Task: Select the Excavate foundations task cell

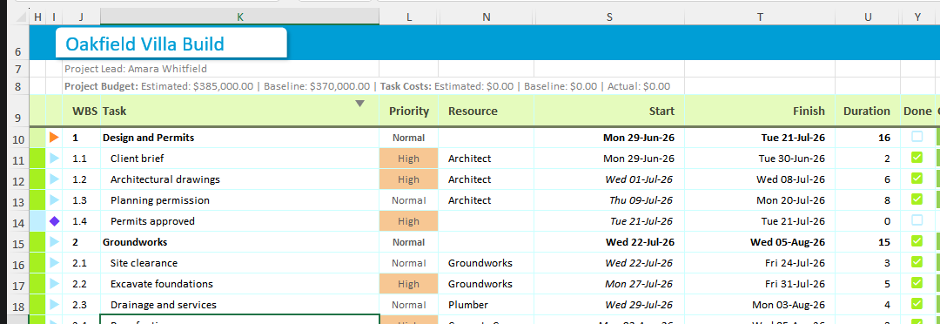Action: pyautogui.click(x=240, y=284)
